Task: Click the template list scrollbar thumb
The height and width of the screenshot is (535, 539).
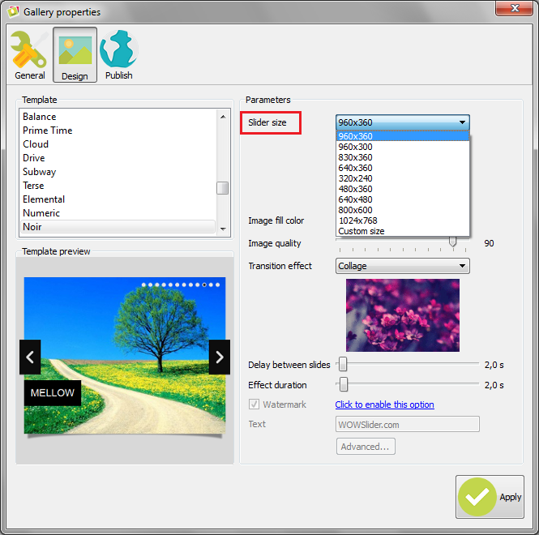Action: (x=223, y=188)
